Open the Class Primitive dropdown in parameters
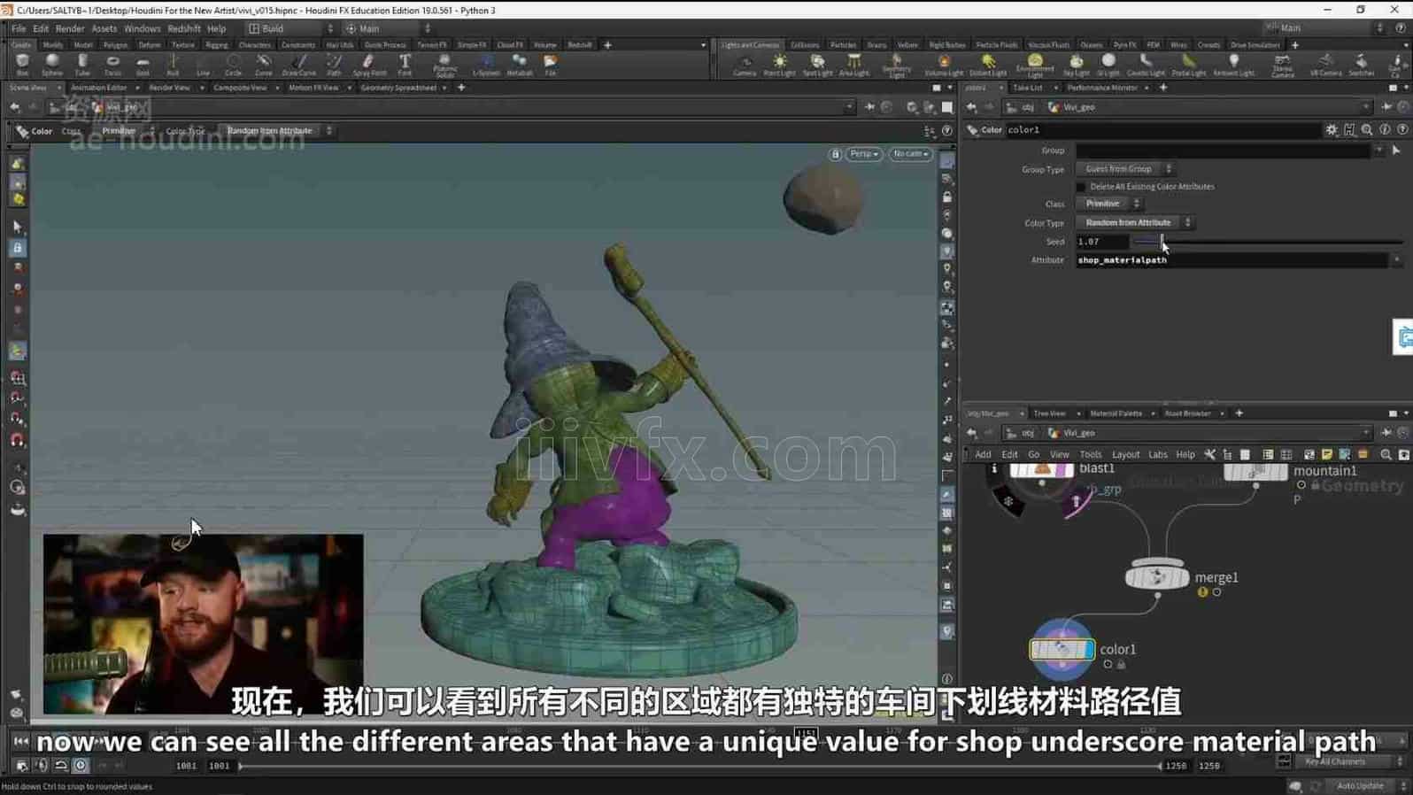 pyautogui.click(x=1108, y=204)
